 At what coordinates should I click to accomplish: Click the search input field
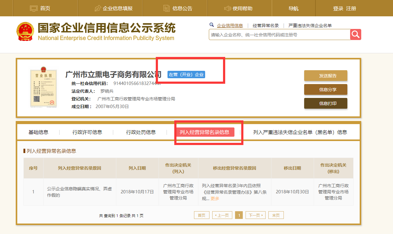tap(278, 34)
